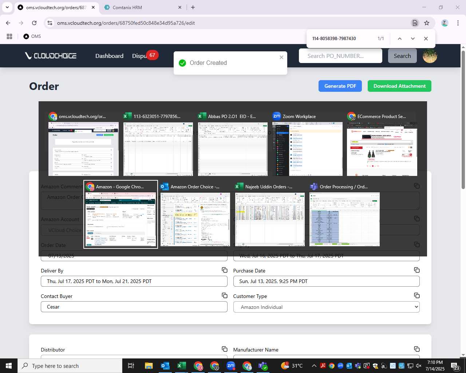This screenshot has width=466, height=373.
Task: Bookmark this page with the star icon
Action: point(427,23)
